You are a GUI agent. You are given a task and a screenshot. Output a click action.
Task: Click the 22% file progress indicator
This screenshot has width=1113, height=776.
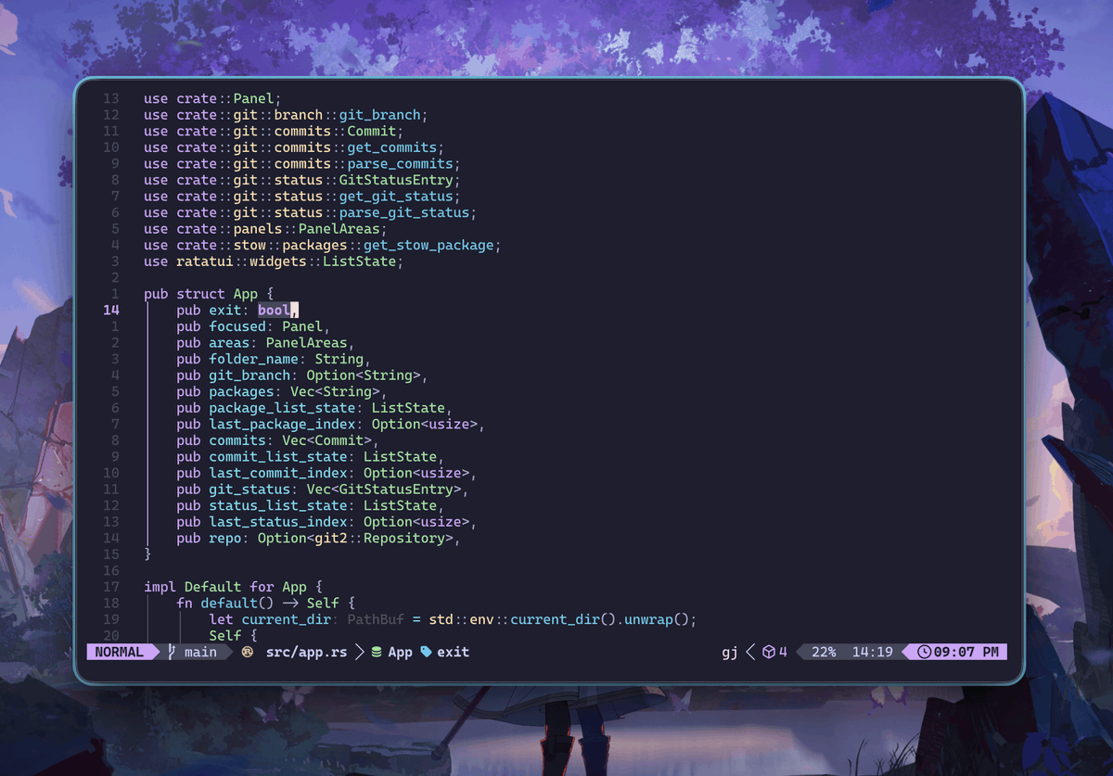point(824,652)
